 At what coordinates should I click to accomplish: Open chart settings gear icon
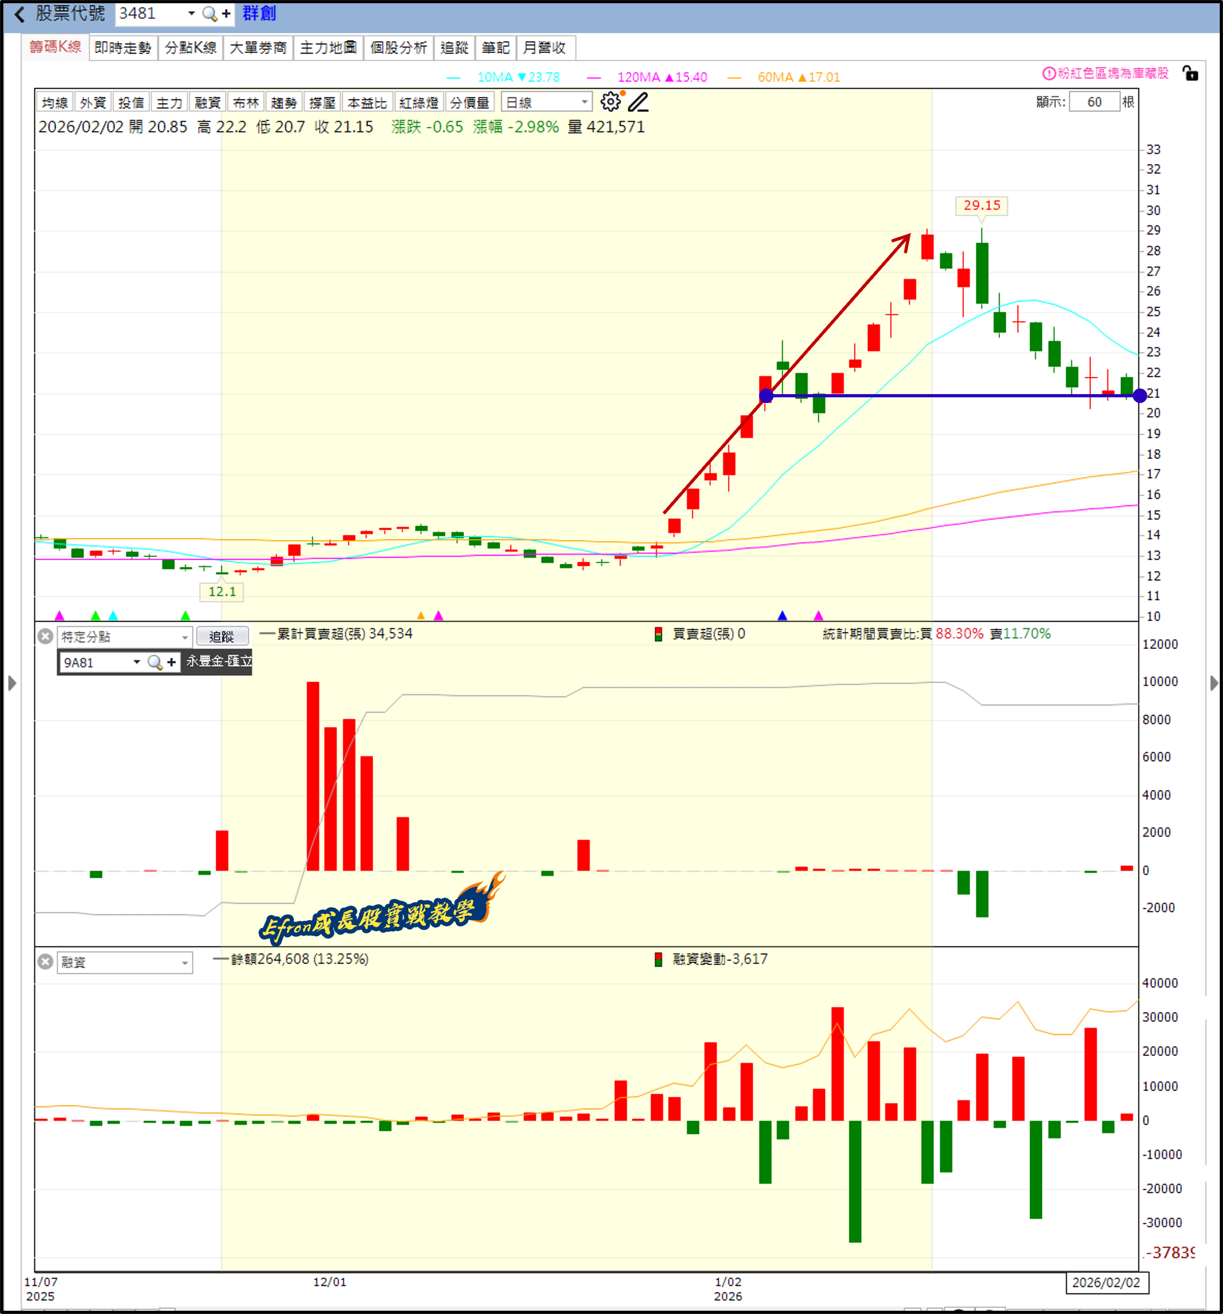610,102
